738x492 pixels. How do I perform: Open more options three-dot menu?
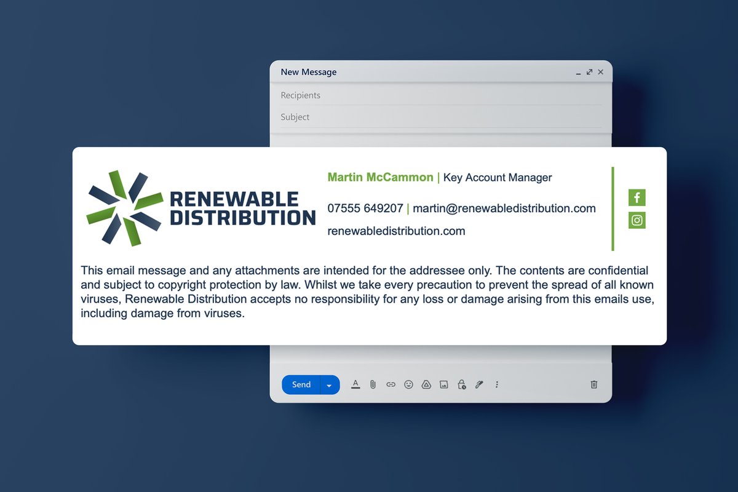pyautogui.click(x=497, y=384)
